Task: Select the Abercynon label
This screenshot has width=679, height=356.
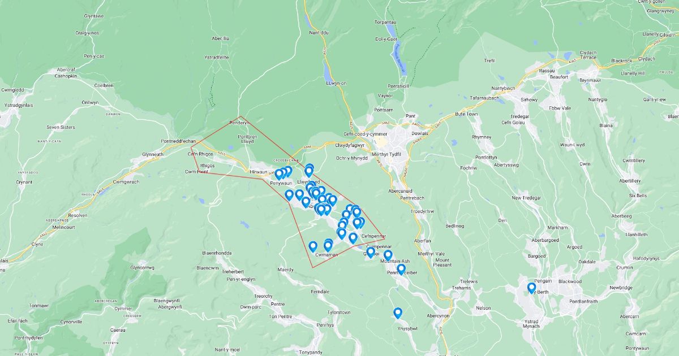Action: 438,316
